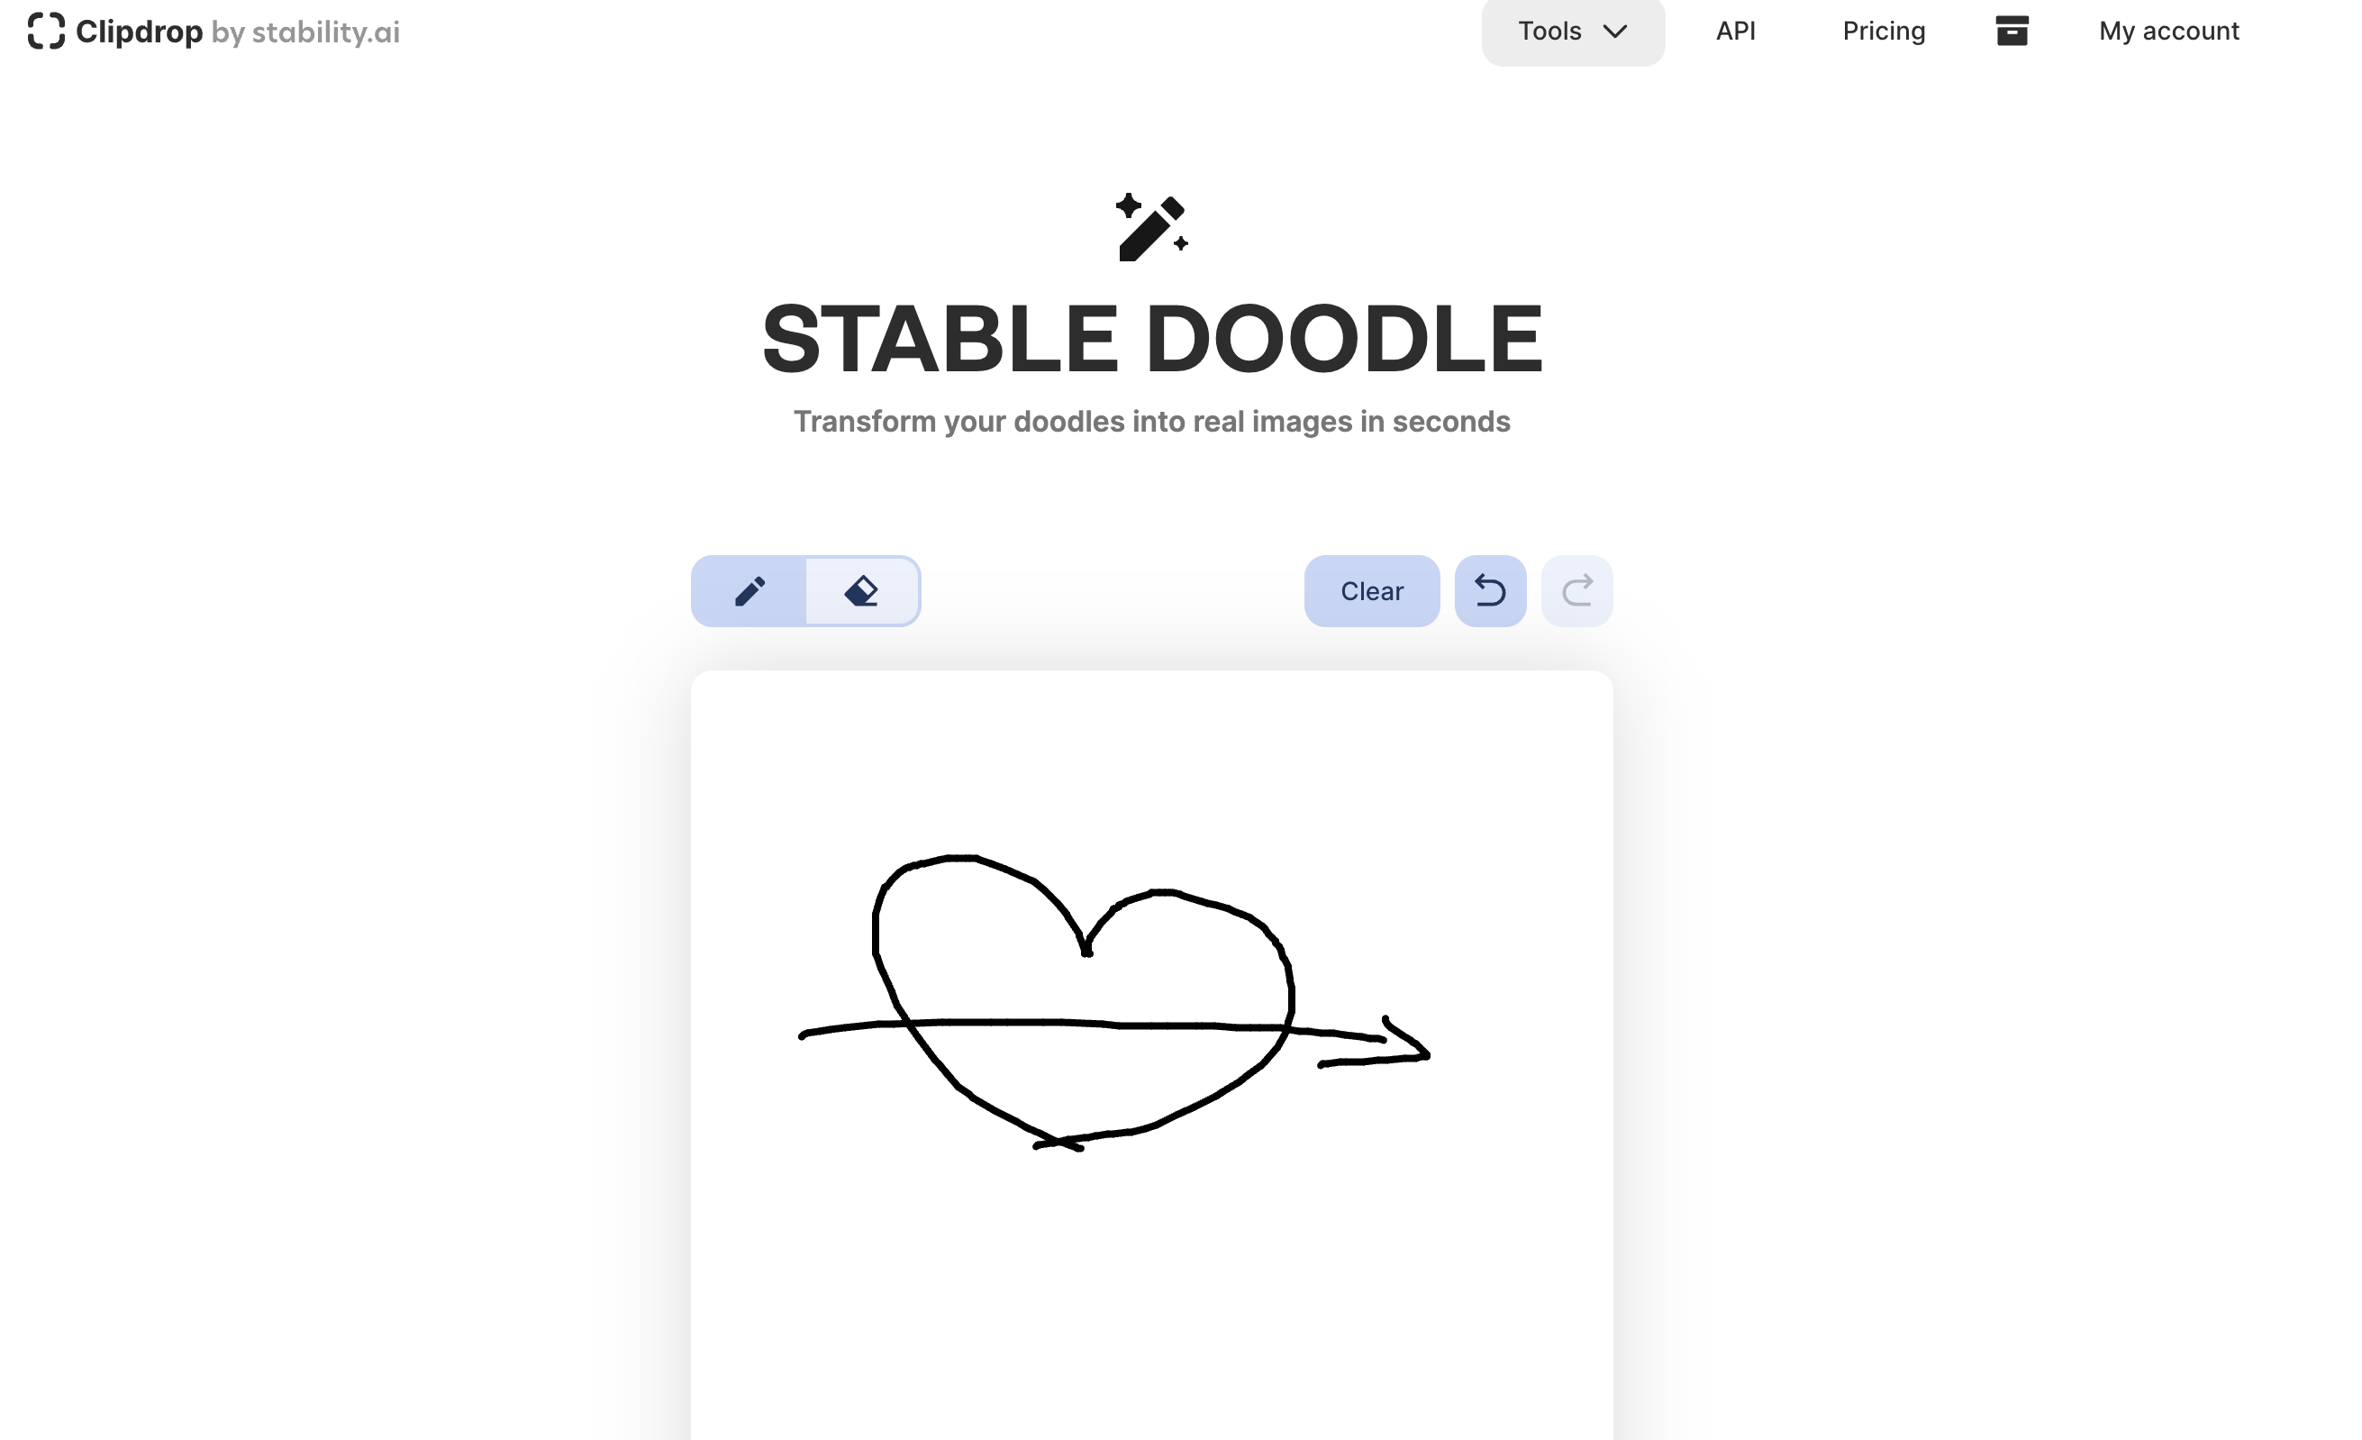This screenshot has width=2362, height=1440.
Task: Click the stacked layers icon in navbar
Action: [x=2011, y=31]
